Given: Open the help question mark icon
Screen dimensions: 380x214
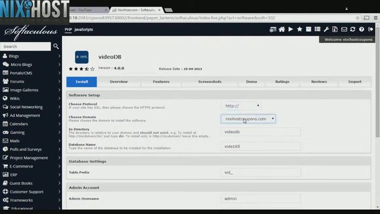Looking at the screenshot, I should point(362,29).
